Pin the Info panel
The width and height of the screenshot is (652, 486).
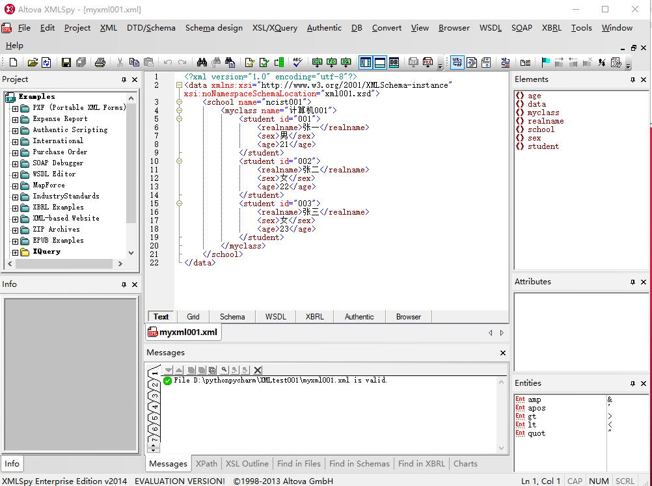point(124,284)
